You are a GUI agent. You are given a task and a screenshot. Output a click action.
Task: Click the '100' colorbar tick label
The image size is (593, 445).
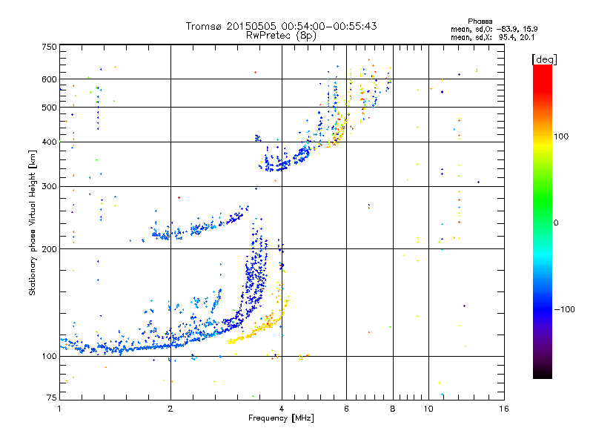tap(561, 136)
